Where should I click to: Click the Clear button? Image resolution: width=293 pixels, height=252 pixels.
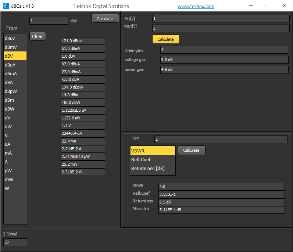[x=37, y=36]
